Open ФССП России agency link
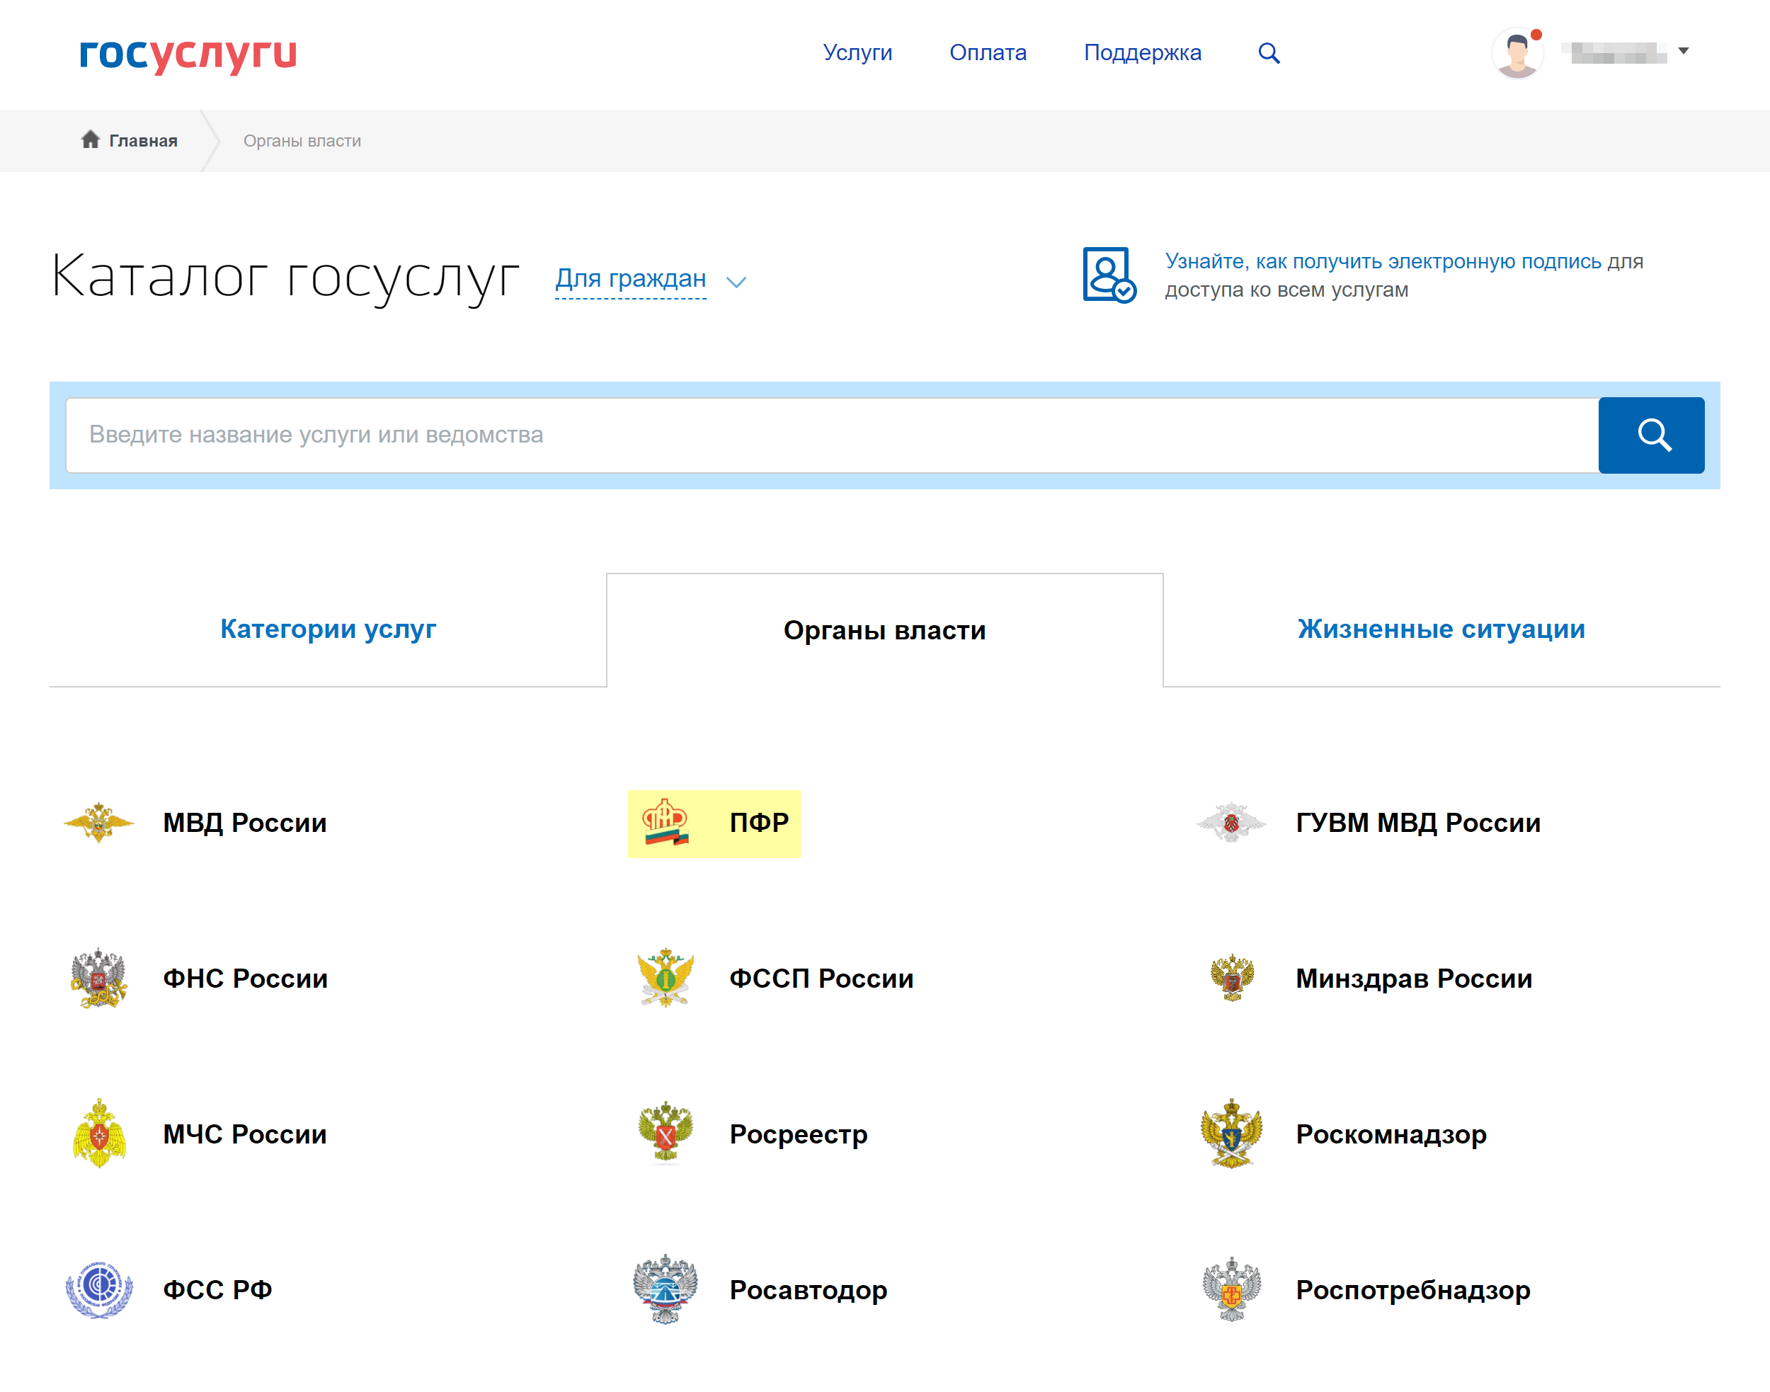The width and height of the screenshot is (1770, 1392). pyautogui.click(x=821, y=978)
